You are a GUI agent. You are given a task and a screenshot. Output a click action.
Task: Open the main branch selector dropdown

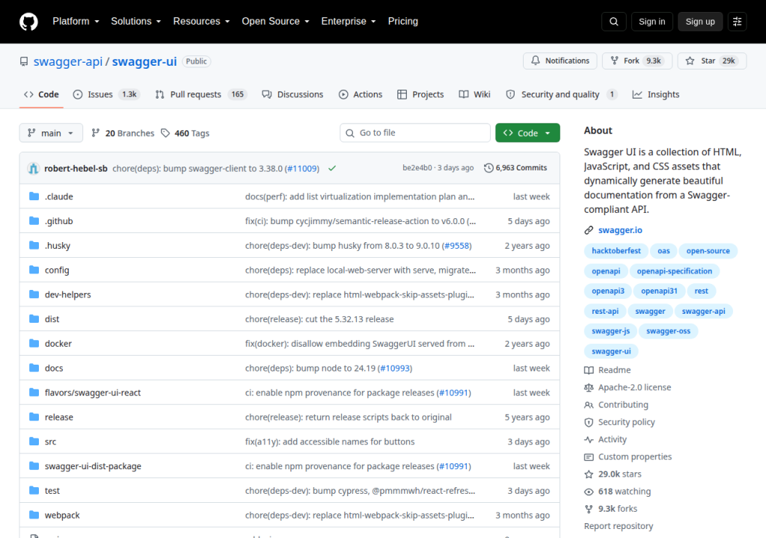tap(51, 133)
